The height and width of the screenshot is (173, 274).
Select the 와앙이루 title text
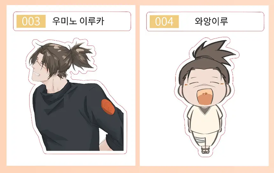(x=211, y=21)
